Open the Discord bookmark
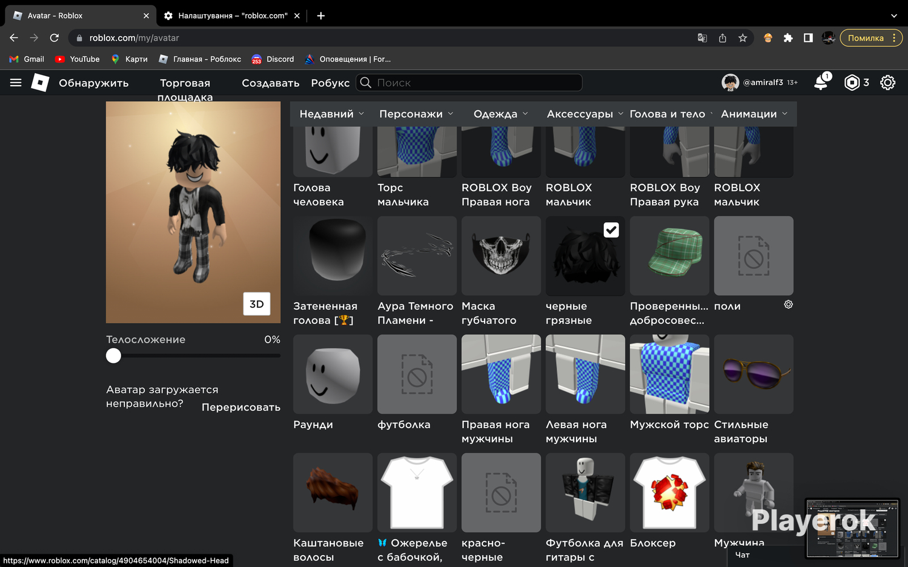The height and width of the screenshot is (567, 908). click(273, 59)
